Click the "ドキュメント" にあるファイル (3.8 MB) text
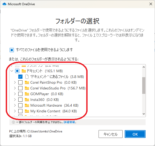 click(57, 77)
